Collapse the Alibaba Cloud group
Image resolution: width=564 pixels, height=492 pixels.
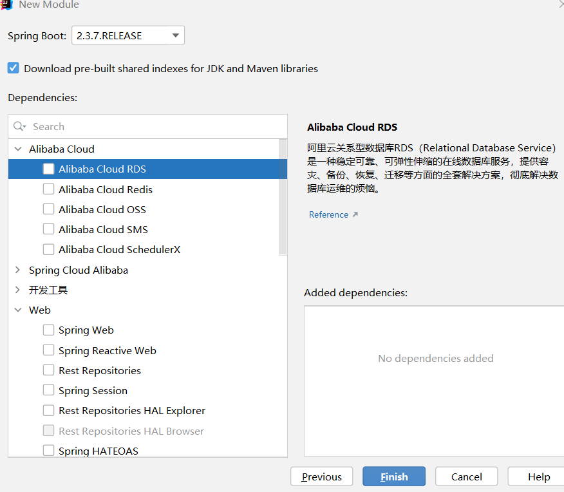[17, 149]
